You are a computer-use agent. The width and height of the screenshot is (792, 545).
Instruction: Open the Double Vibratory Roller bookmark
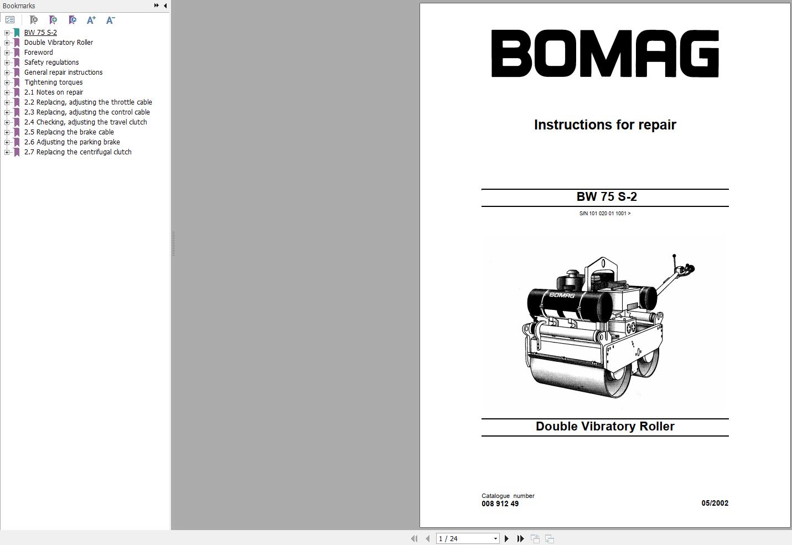point(59,43)
